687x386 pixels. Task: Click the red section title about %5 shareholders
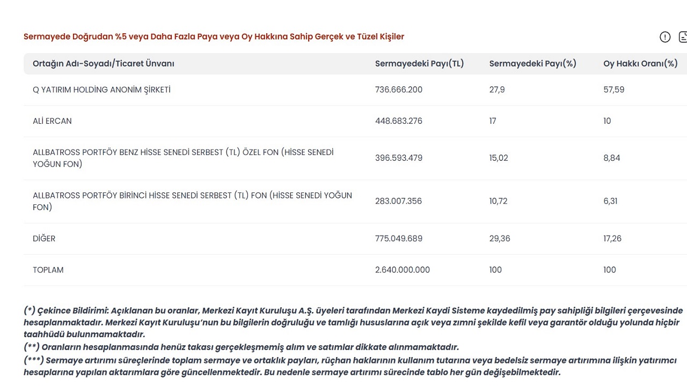[x=214, y=36]
